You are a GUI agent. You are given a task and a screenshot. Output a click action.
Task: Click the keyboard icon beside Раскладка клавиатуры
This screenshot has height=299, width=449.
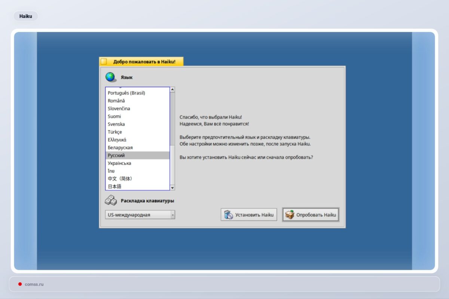(x=110, y=200)
